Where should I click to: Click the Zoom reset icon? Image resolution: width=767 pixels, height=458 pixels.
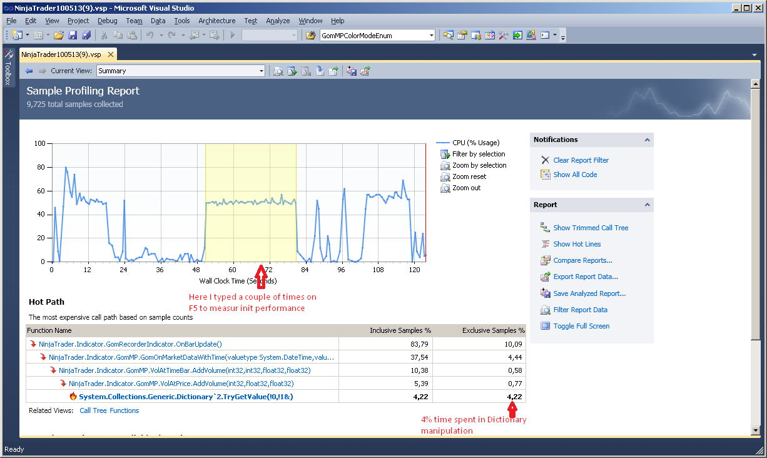point(445,176)
